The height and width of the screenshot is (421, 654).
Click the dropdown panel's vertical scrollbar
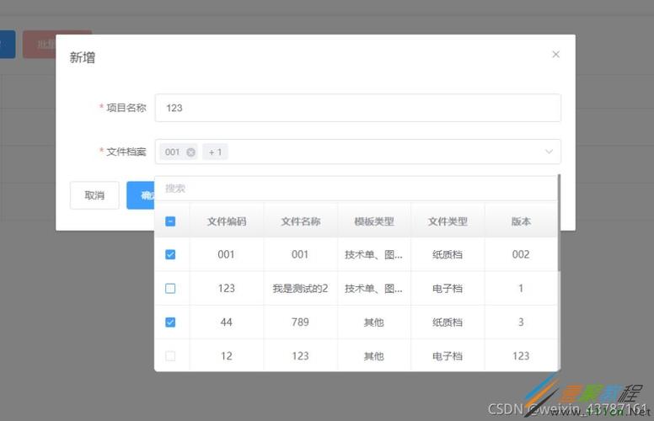(x=559, y=223)
